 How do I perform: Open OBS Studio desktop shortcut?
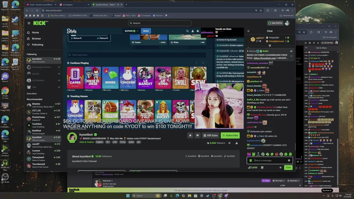(5, 178)
